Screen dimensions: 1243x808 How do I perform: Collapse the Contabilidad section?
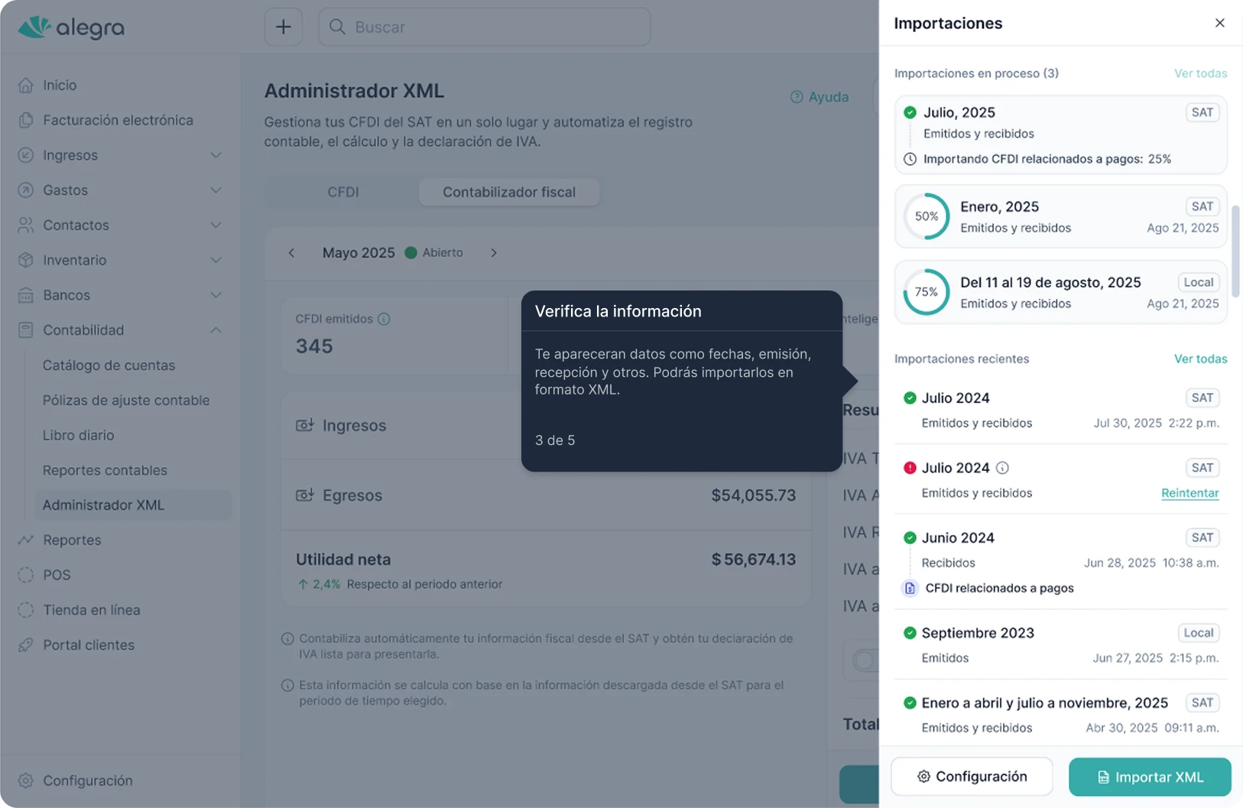point(216,330)
